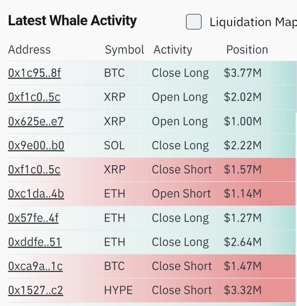The image size is (297, 306).
Task: Open address 0x1c95..8f link
Action: click(x=35, y=73)
